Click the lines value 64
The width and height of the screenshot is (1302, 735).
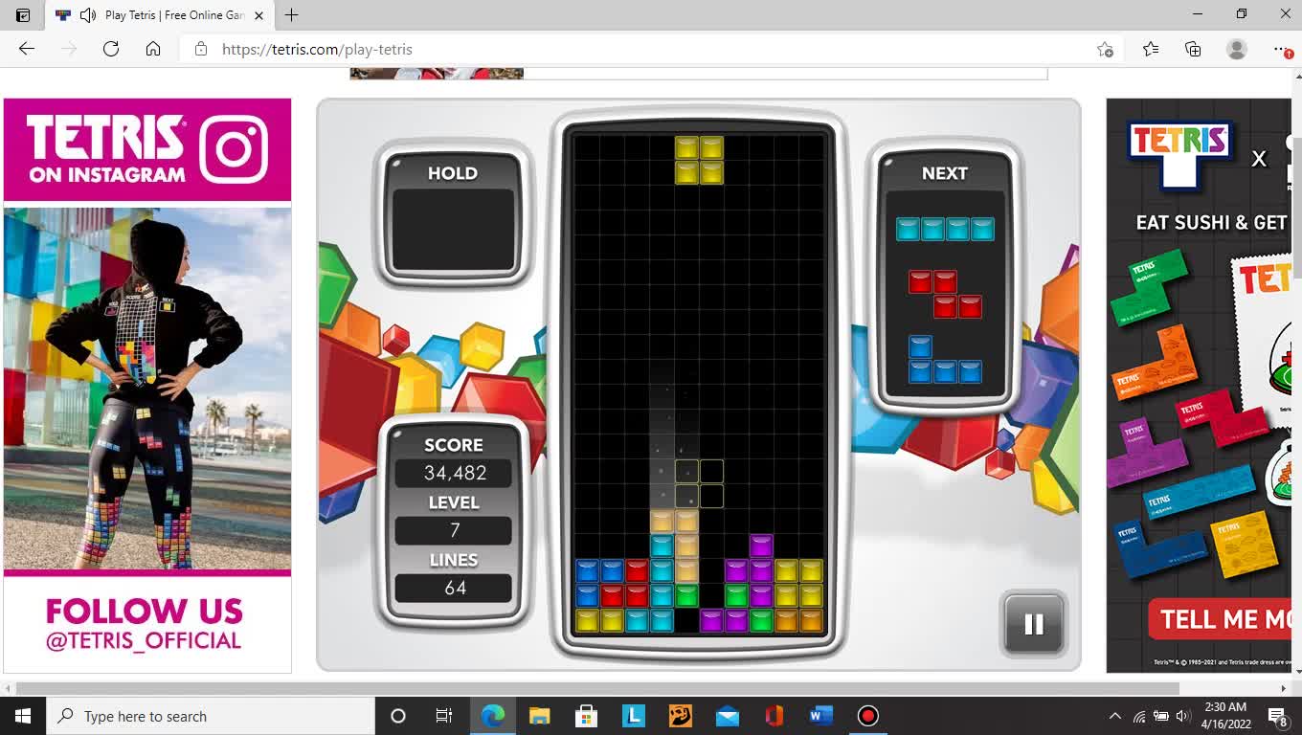coord(454,588)
